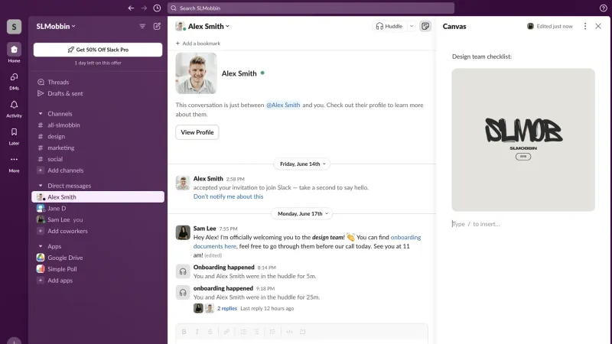This screenshot has height=344, width=612.
Task: Click Strikethrough formatting button
Action: [210, 332]
